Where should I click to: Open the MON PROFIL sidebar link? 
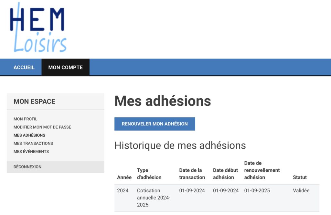point(26,119)
